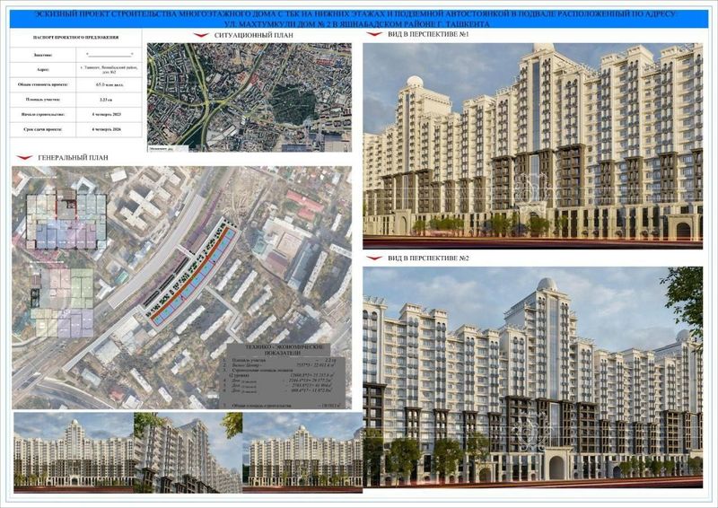Click the technical-economic indicators gray box

tap(285, 377)
